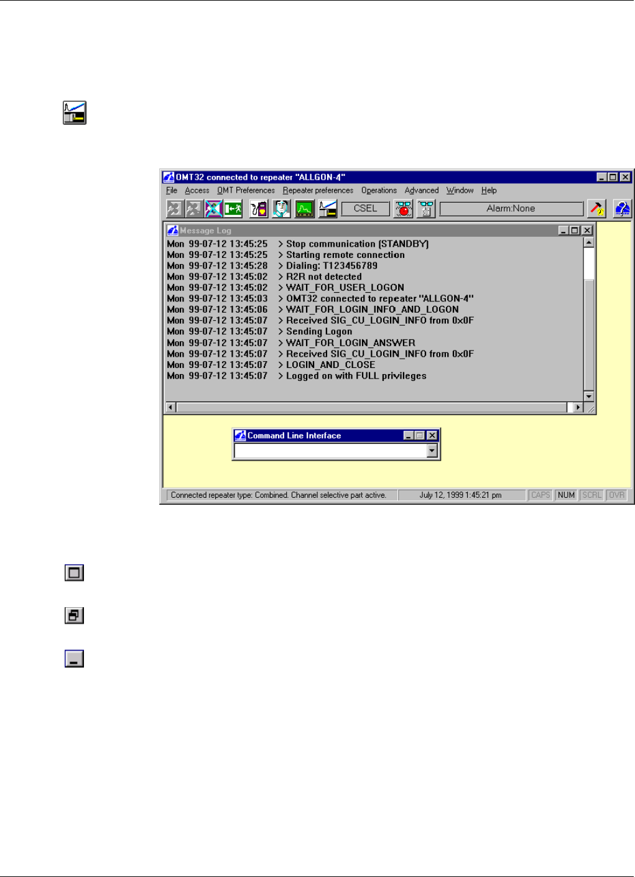Click the context help icon at toolbar end
Image resolution: width=635 pixels, height=877 pixels.
point(622,209)
